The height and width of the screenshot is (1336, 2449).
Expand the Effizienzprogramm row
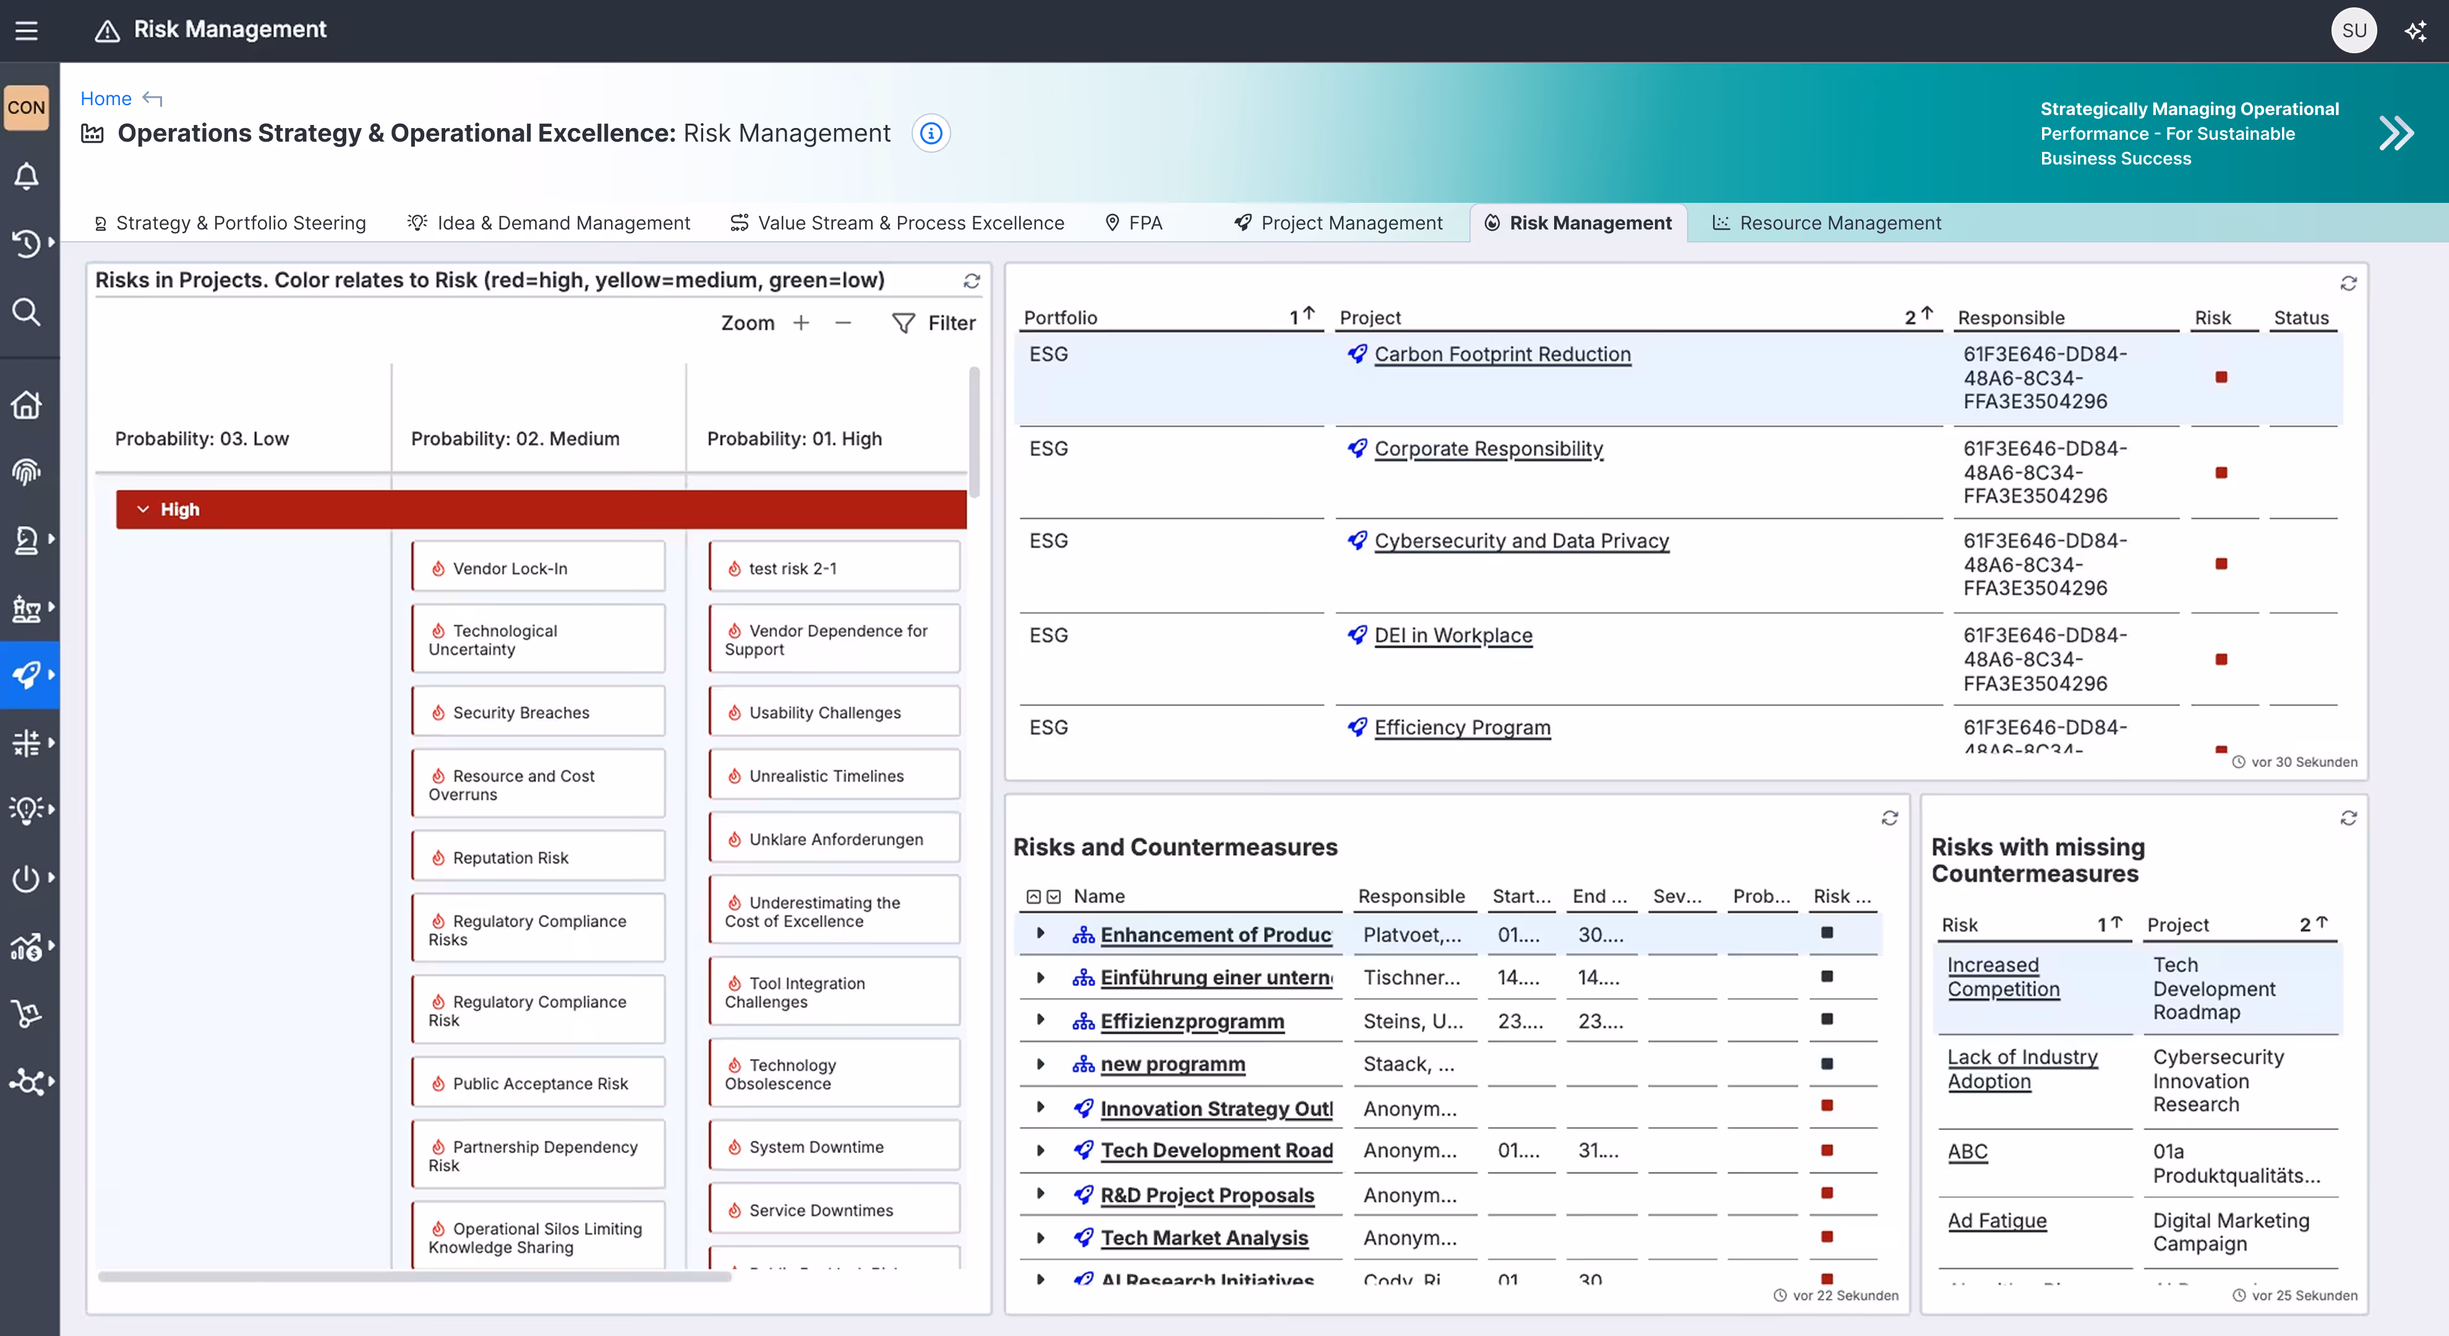(1040, 1021)
